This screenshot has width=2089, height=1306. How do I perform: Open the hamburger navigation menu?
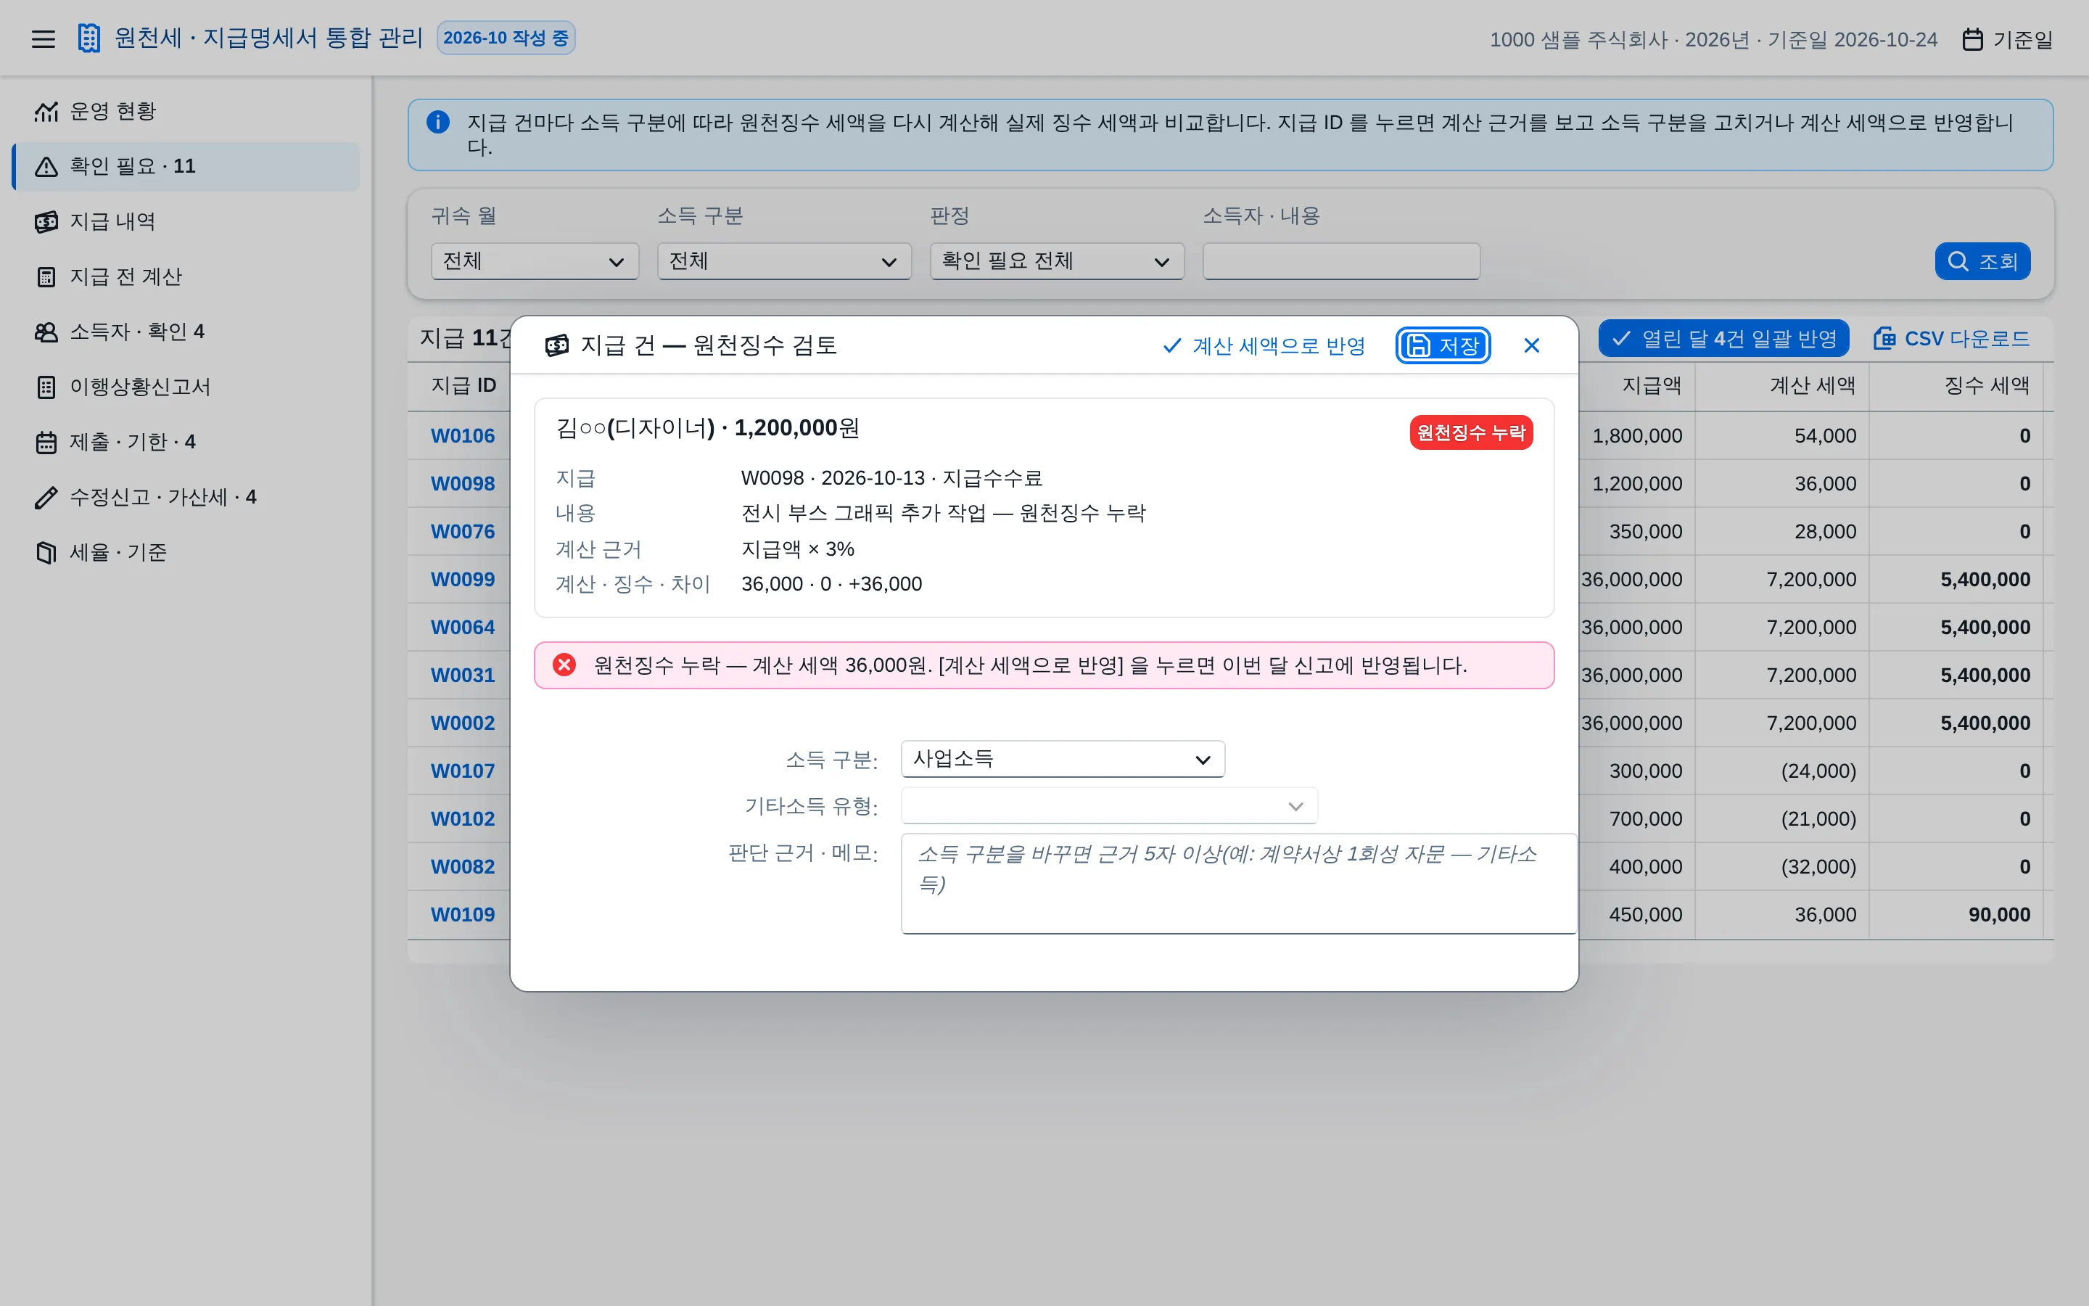pyautogui.click(x=44, y=39)
